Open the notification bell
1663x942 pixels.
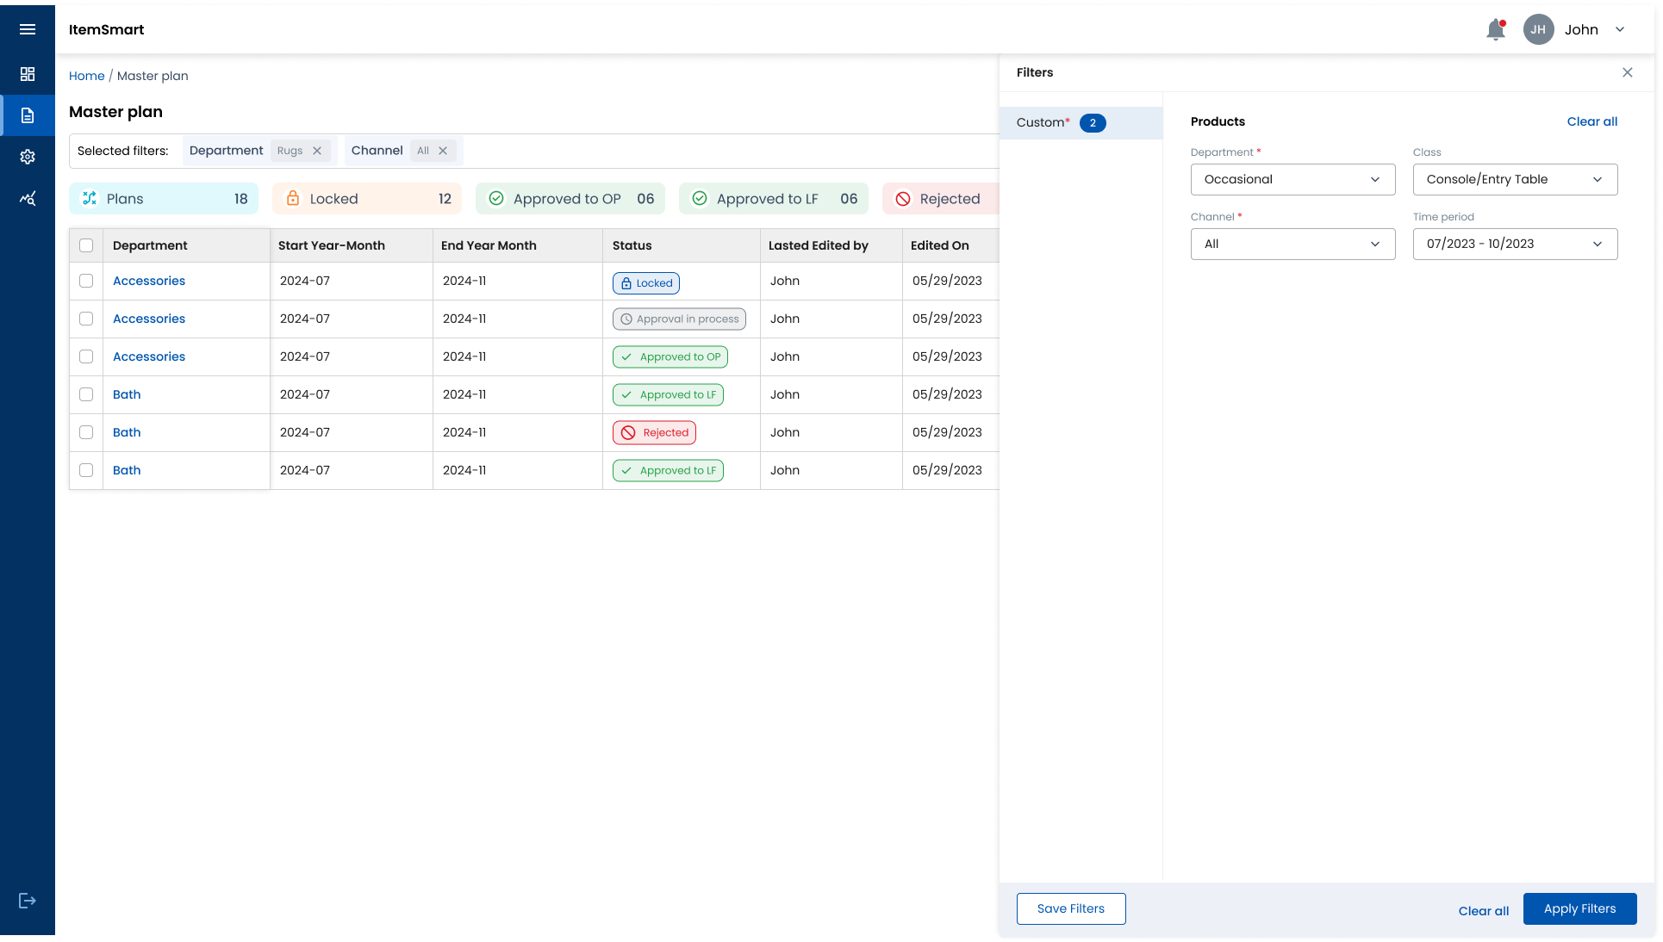1496,30
